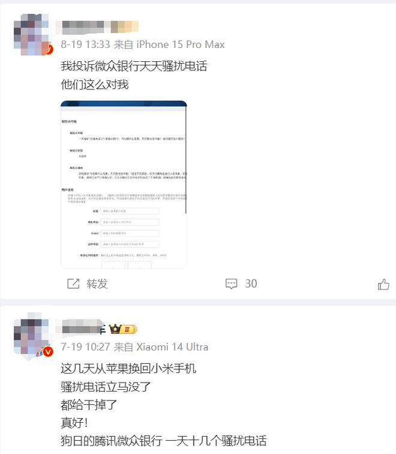Image resolution: width=396 pixels, height=454 pixels.
Task: Click the 转发 repost label
Action: (97, 283)
